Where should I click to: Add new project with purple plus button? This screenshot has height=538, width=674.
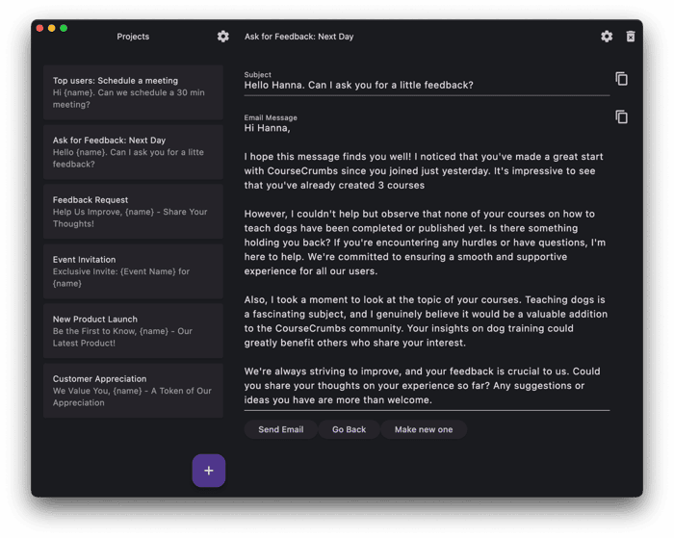point(209,471)
